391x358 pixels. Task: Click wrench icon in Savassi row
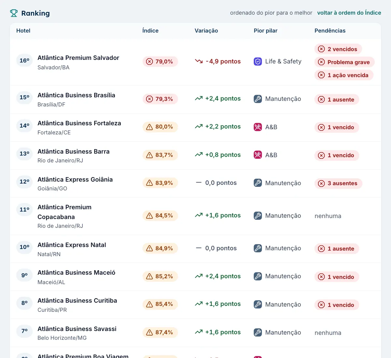[258, 332]
